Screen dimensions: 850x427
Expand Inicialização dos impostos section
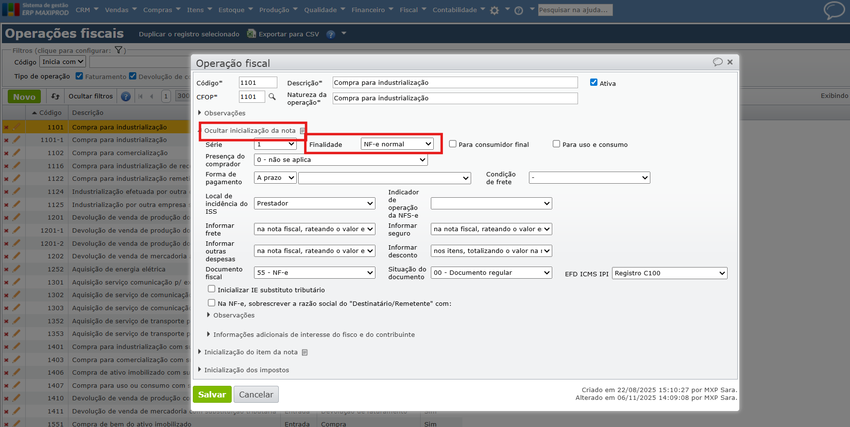246,370
